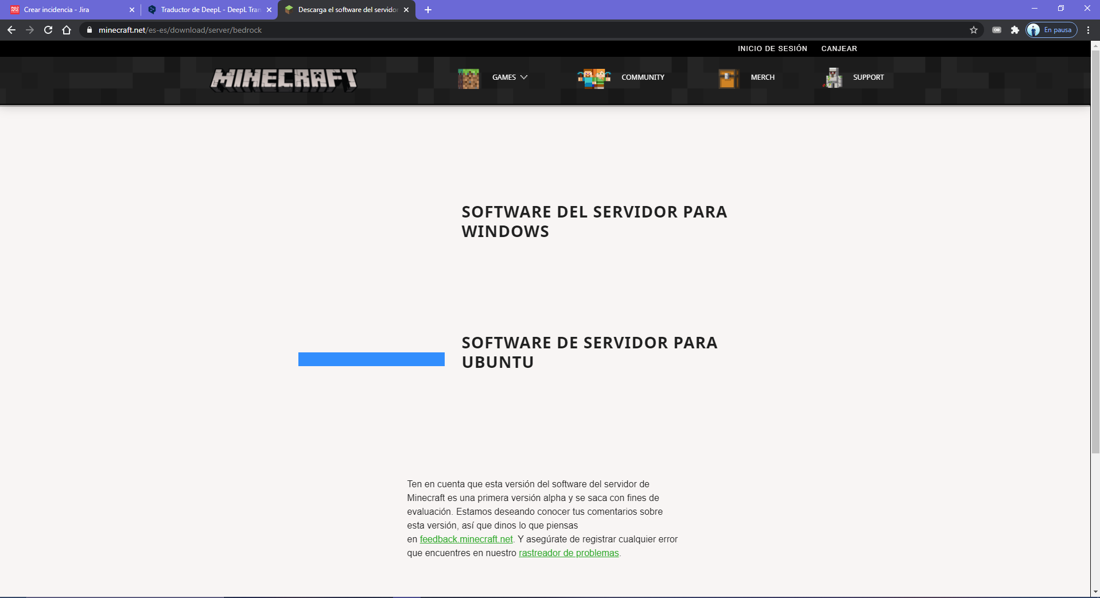Open a new browser tab
1100x598 pixels.
[x=428, y=10]
